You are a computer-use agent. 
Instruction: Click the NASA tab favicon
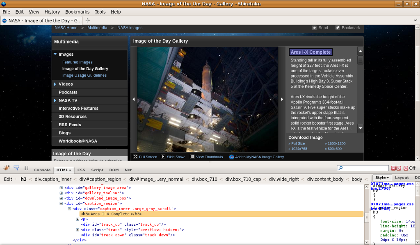5,20
